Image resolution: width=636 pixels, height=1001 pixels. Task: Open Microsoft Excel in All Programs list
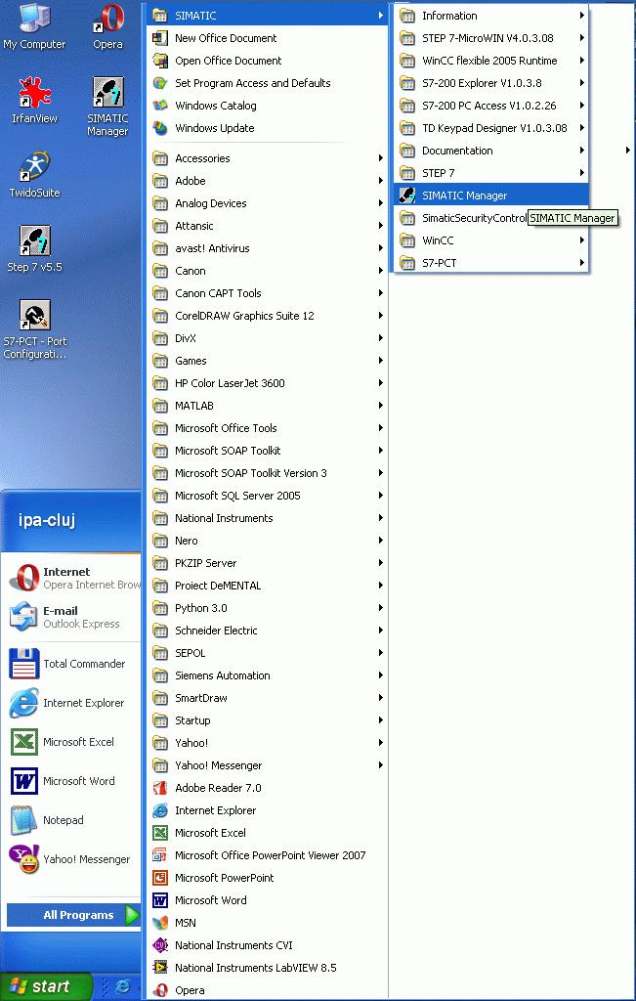(x=267, y=833)
